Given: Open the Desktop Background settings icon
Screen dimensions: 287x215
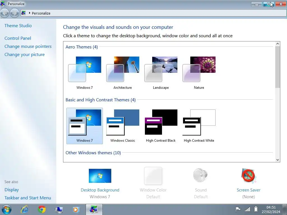Looking at the screenshot, I should coord(100,176).
